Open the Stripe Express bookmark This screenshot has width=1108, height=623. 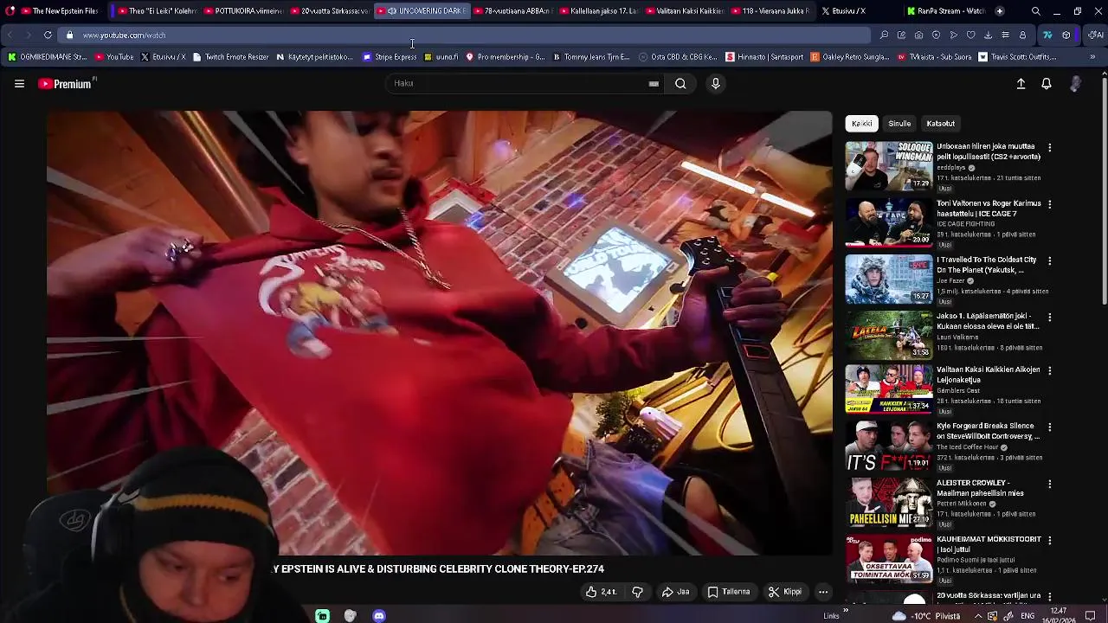tap(390, 57)
